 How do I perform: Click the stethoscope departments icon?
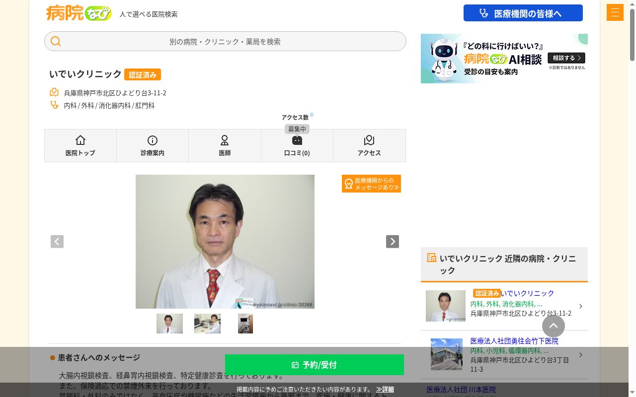54,105
